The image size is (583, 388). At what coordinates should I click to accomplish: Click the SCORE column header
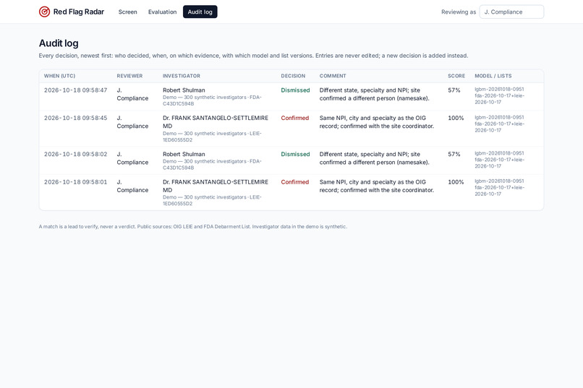click(456, 76)
